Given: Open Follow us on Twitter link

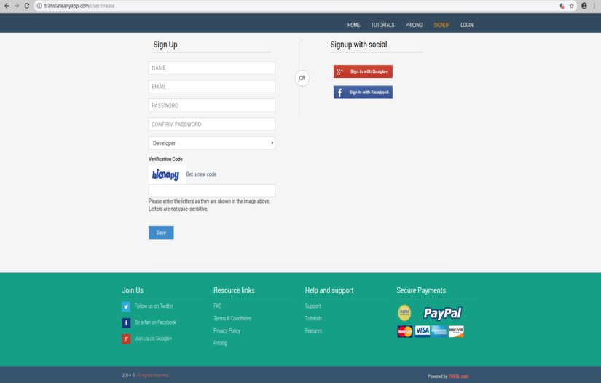Looking at the screenshot, I should point(154,306).
